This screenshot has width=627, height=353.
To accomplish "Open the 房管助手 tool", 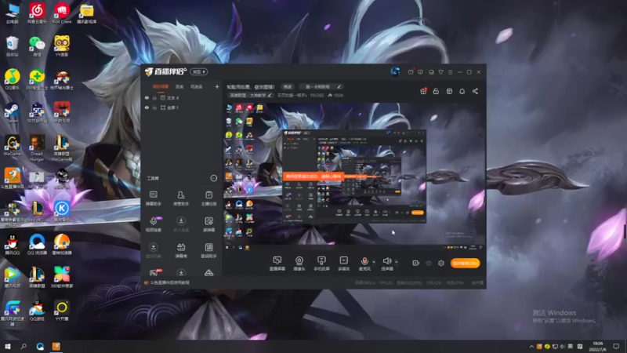I will tap(181, 198).
